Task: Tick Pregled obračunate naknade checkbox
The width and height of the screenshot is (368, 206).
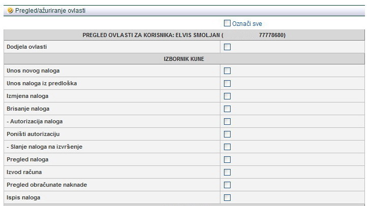Action: click(227, 185)
